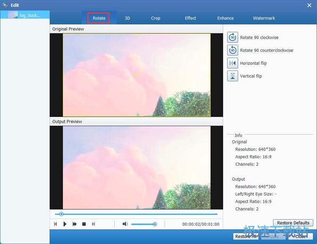Open the Enhance tab

click(x=225, y=18)
